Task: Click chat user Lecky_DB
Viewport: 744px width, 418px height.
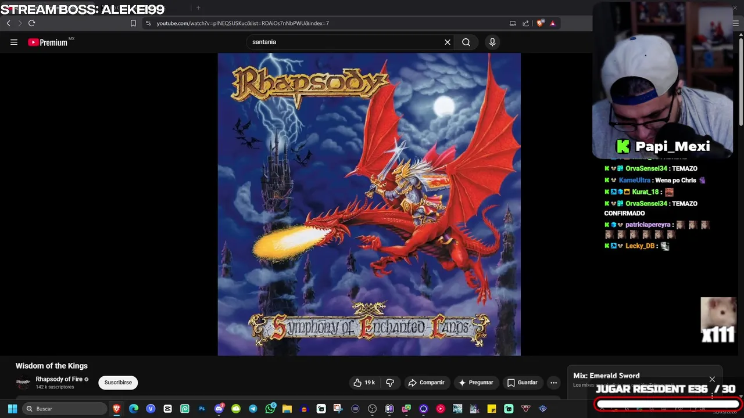Action: (640, 246)
